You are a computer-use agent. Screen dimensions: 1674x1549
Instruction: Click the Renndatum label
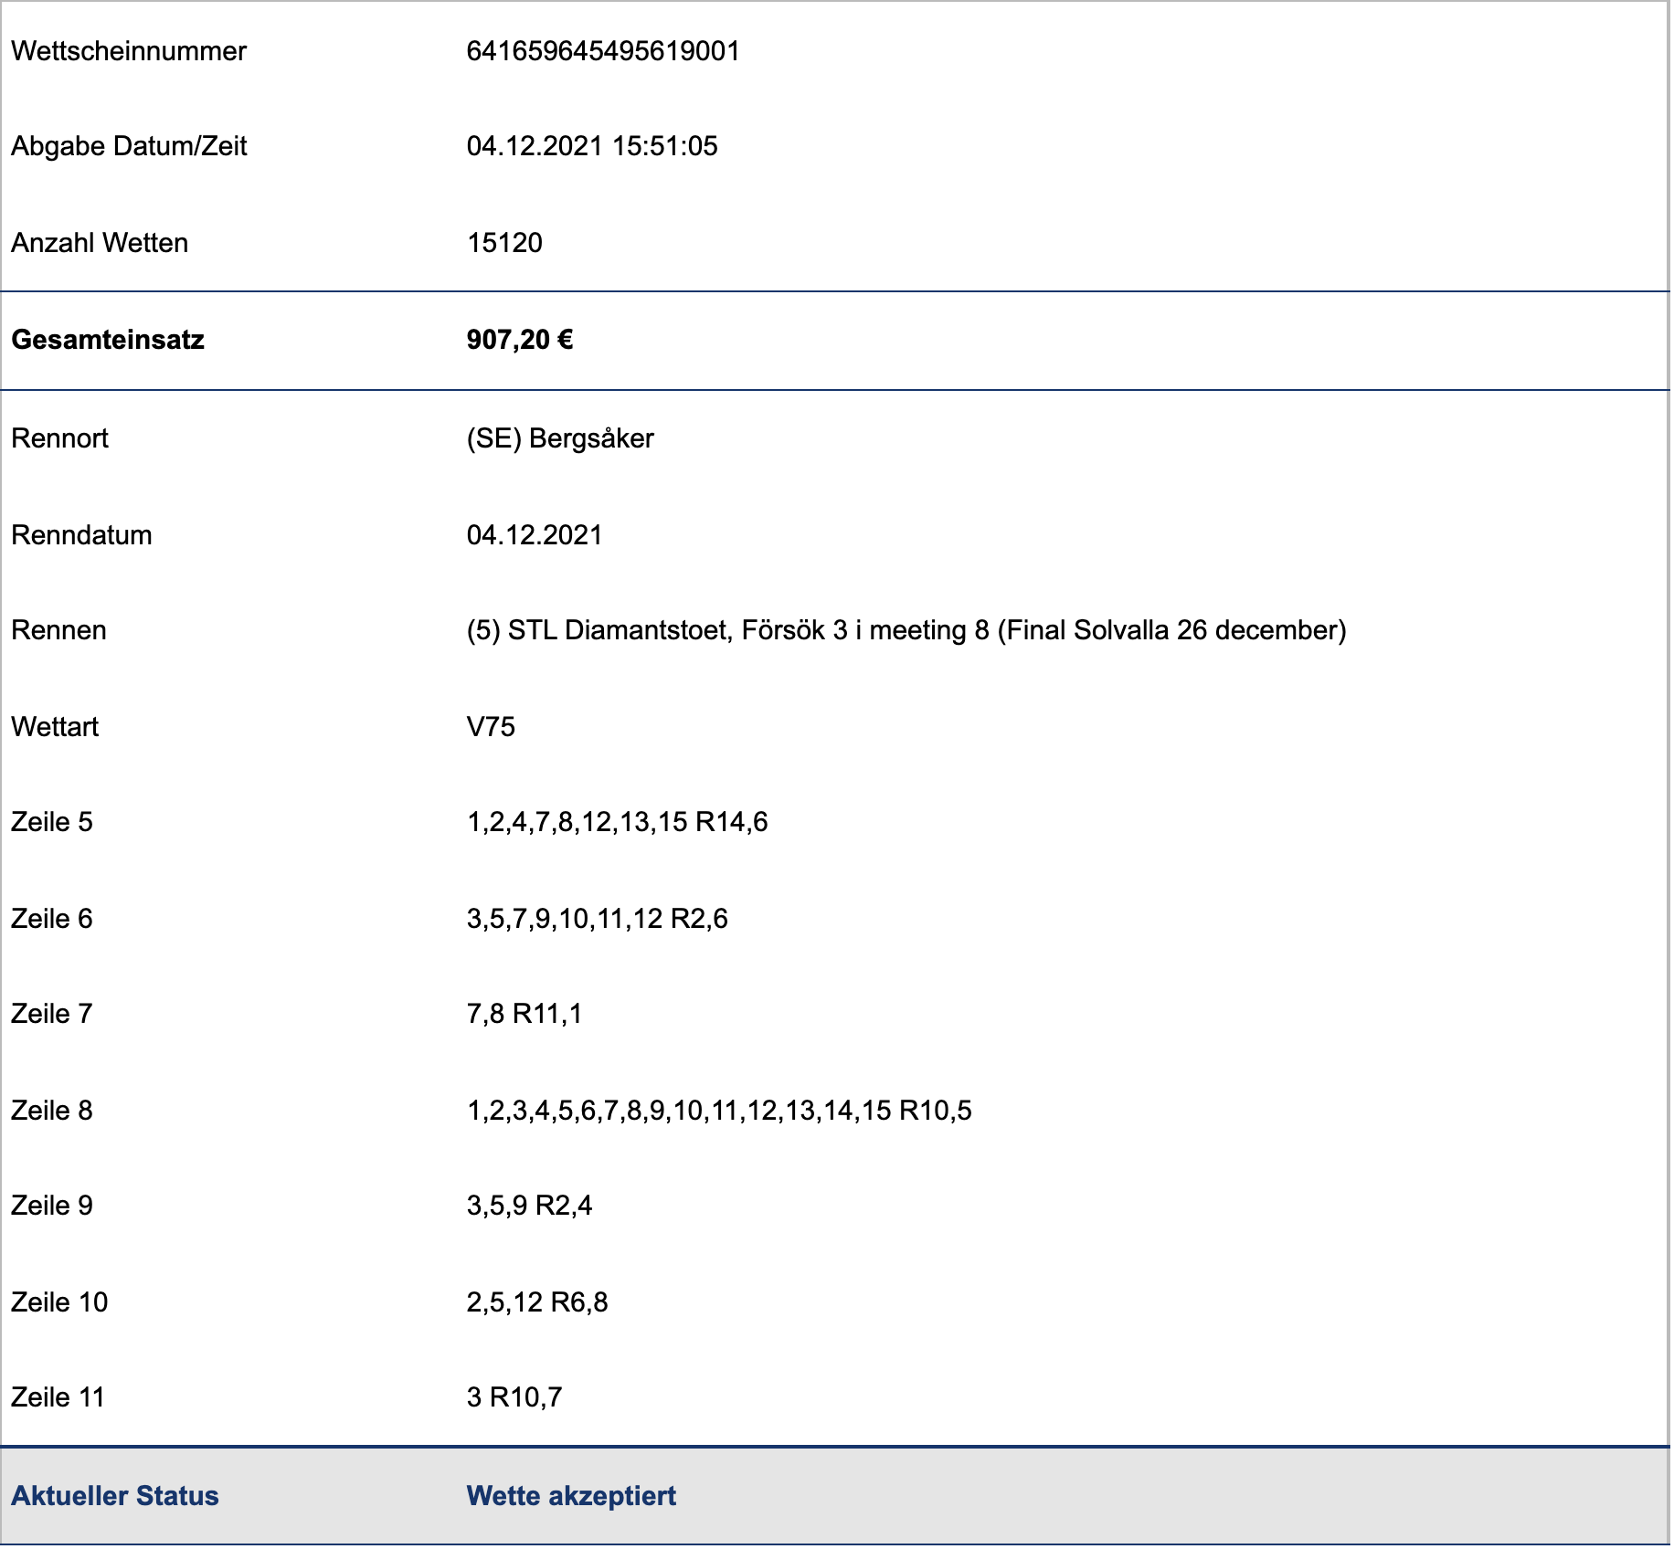click(81, 535)
